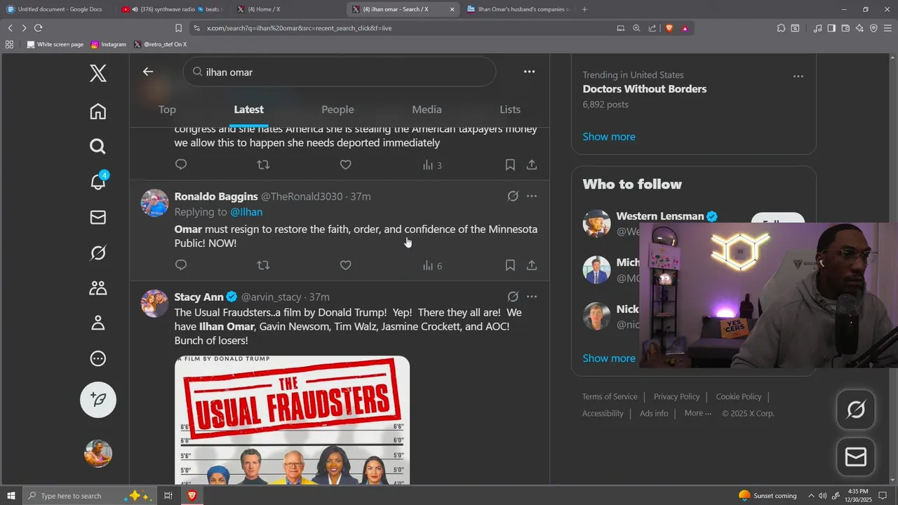Reload the page in browser toolbar

pyautogui.click(x=38, y=28)
